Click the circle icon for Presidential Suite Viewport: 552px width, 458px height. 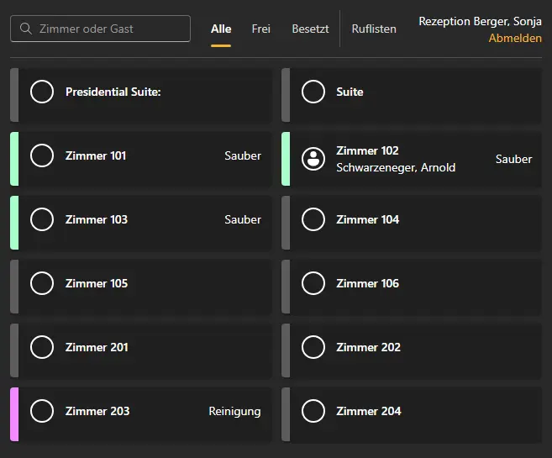(42, 92)
